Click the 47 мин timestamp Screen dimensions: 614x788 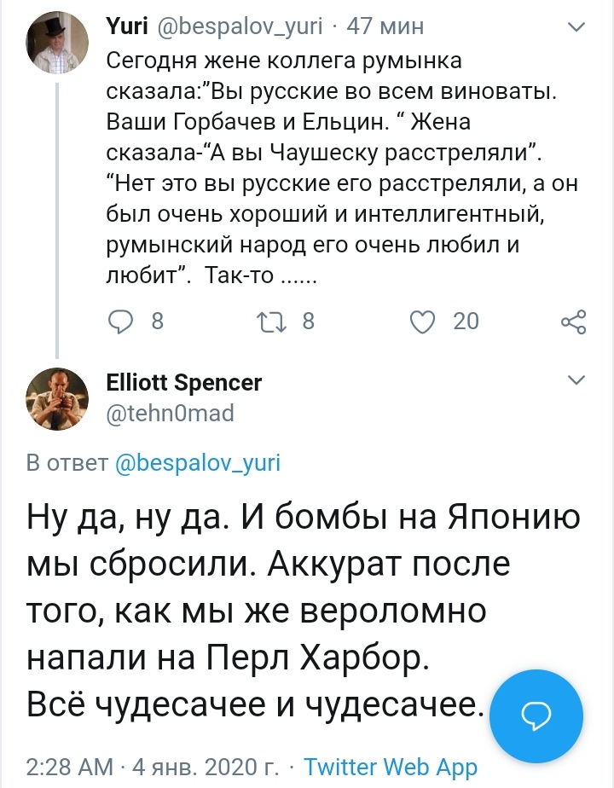[x=385, y=26]
